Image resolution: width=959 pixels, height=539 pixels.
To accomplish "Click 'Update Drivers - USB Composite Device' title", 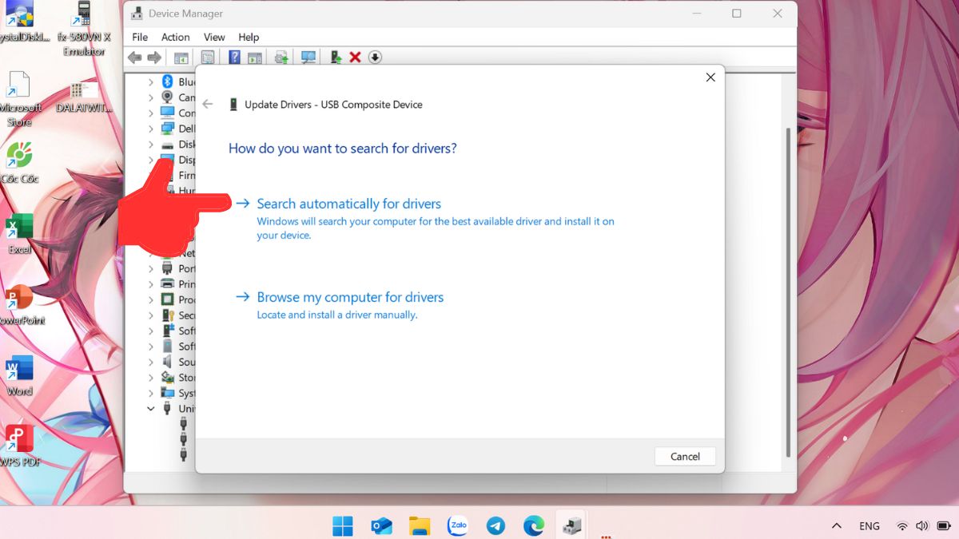I will pos(333,105).
